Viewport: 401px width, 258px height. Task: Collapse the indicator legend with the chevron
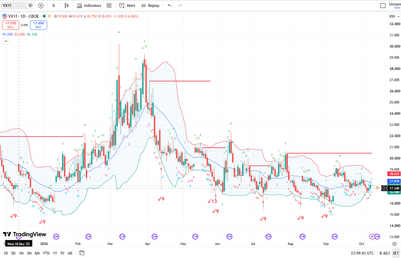click(x=6, y=41)
